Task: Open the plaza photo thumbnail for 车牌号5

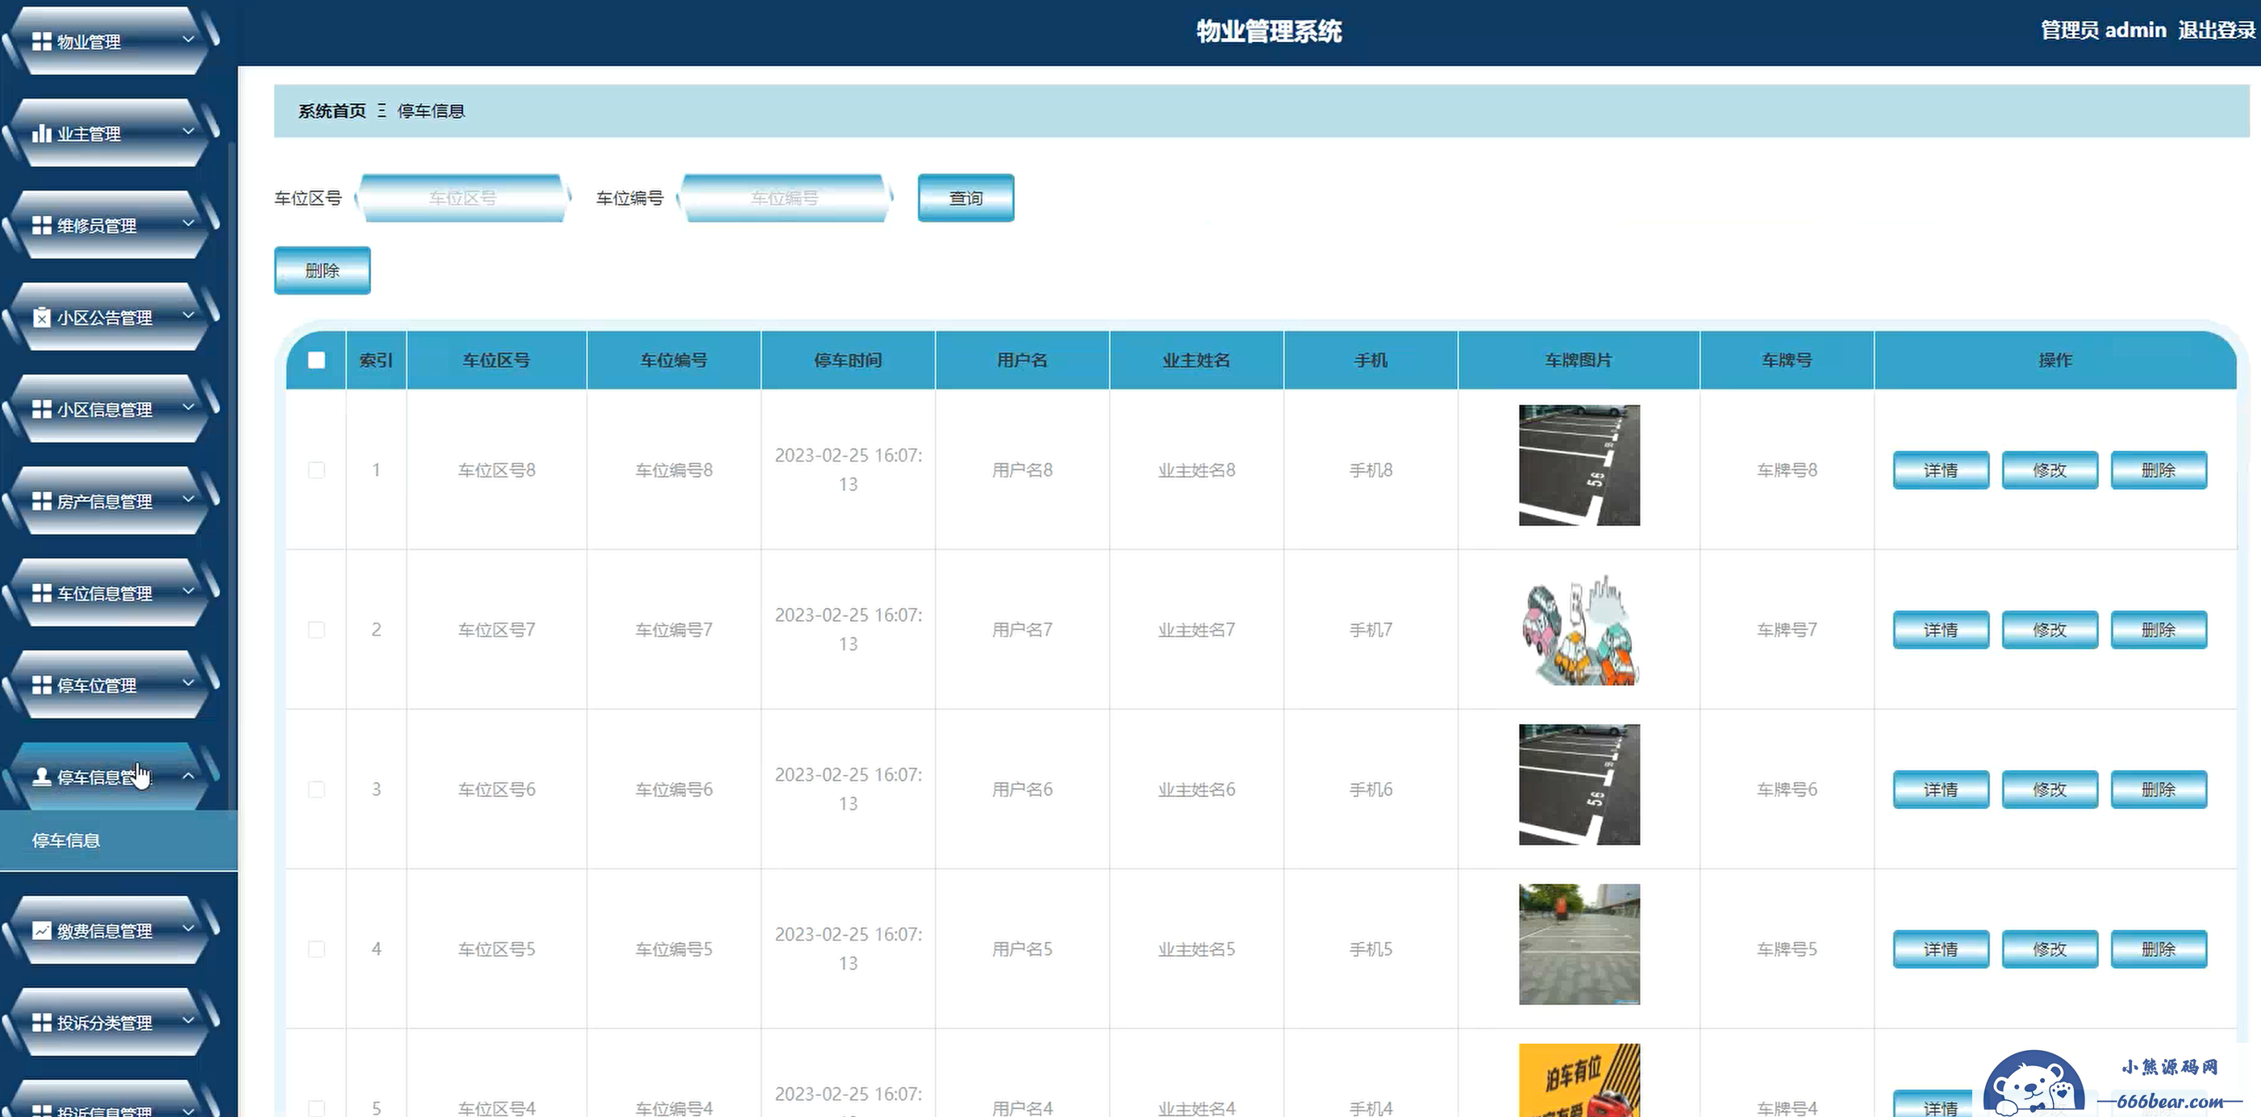Action: point(1579,944)
